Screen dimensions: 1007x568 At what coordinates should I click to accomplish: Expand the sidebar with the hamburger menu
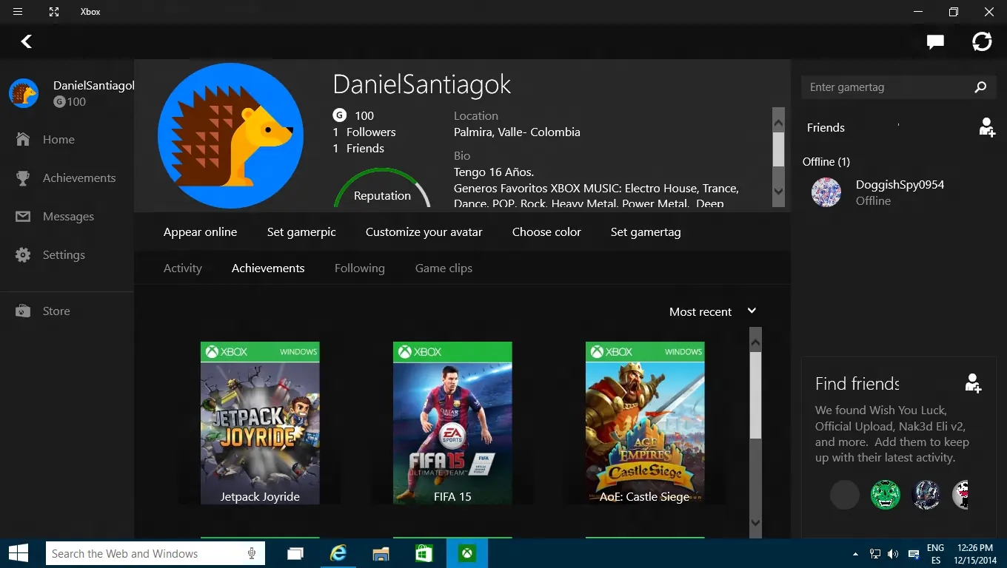point(17,11)
